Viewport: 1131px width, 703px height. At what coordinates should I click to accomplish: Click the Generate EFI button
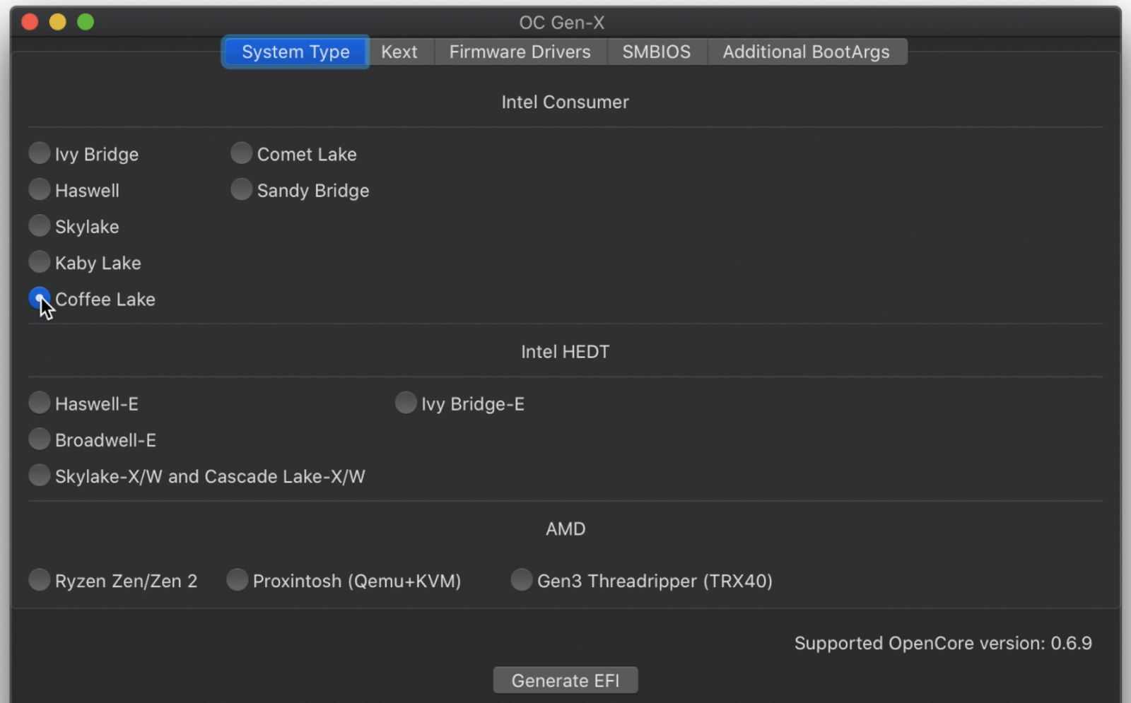(x=565, y=680)
